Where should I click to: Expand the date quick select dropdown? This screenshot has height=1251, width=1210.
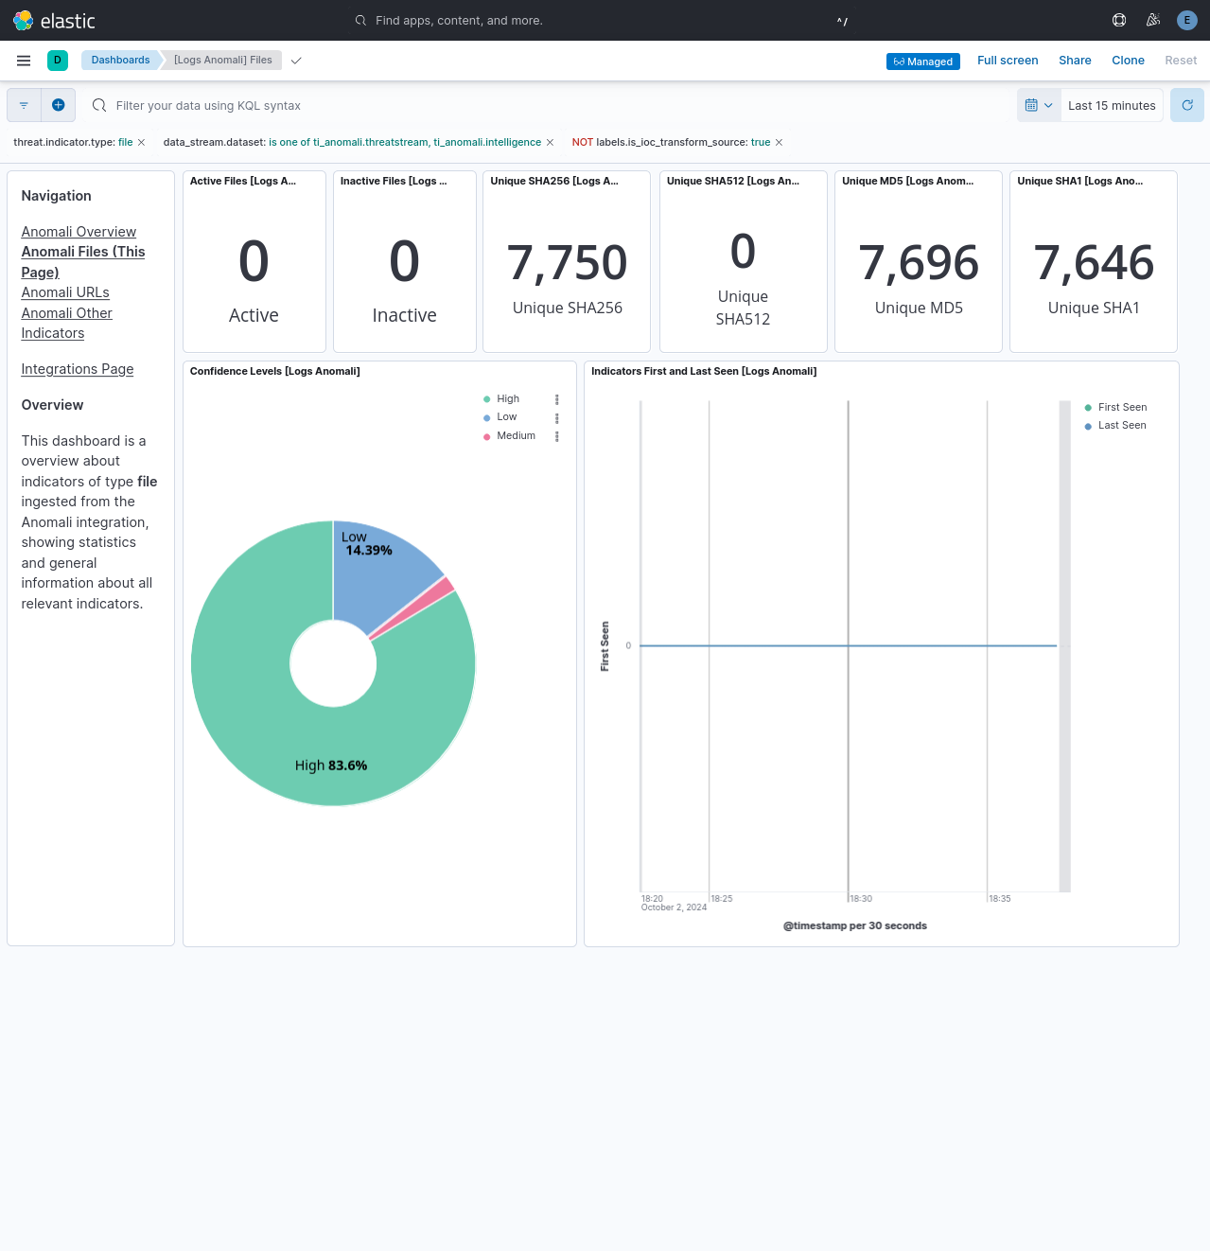coord(1050,105)
